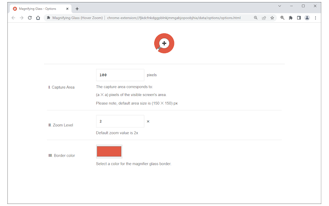Activate Magnifying Glass extension toolbar icon

pos(283,18)
